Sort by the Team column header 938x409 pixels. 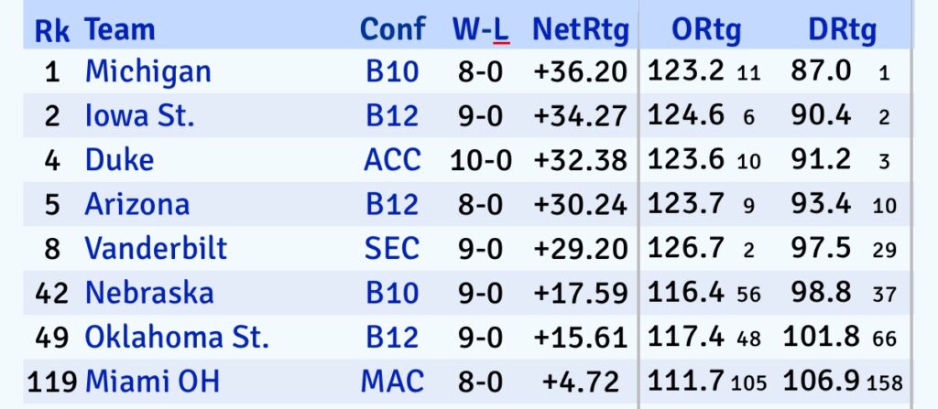120,30
